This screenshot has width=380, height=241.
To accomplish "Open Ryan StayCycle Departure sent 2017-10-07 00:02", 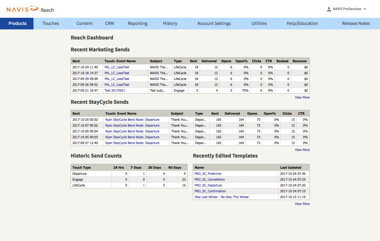I will click(132, 125).
